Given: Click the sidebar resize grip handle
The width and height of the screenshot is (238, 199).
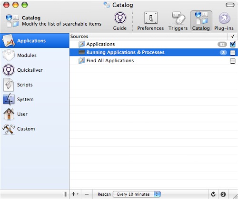Looking at the screenshot, I should 65,194.
